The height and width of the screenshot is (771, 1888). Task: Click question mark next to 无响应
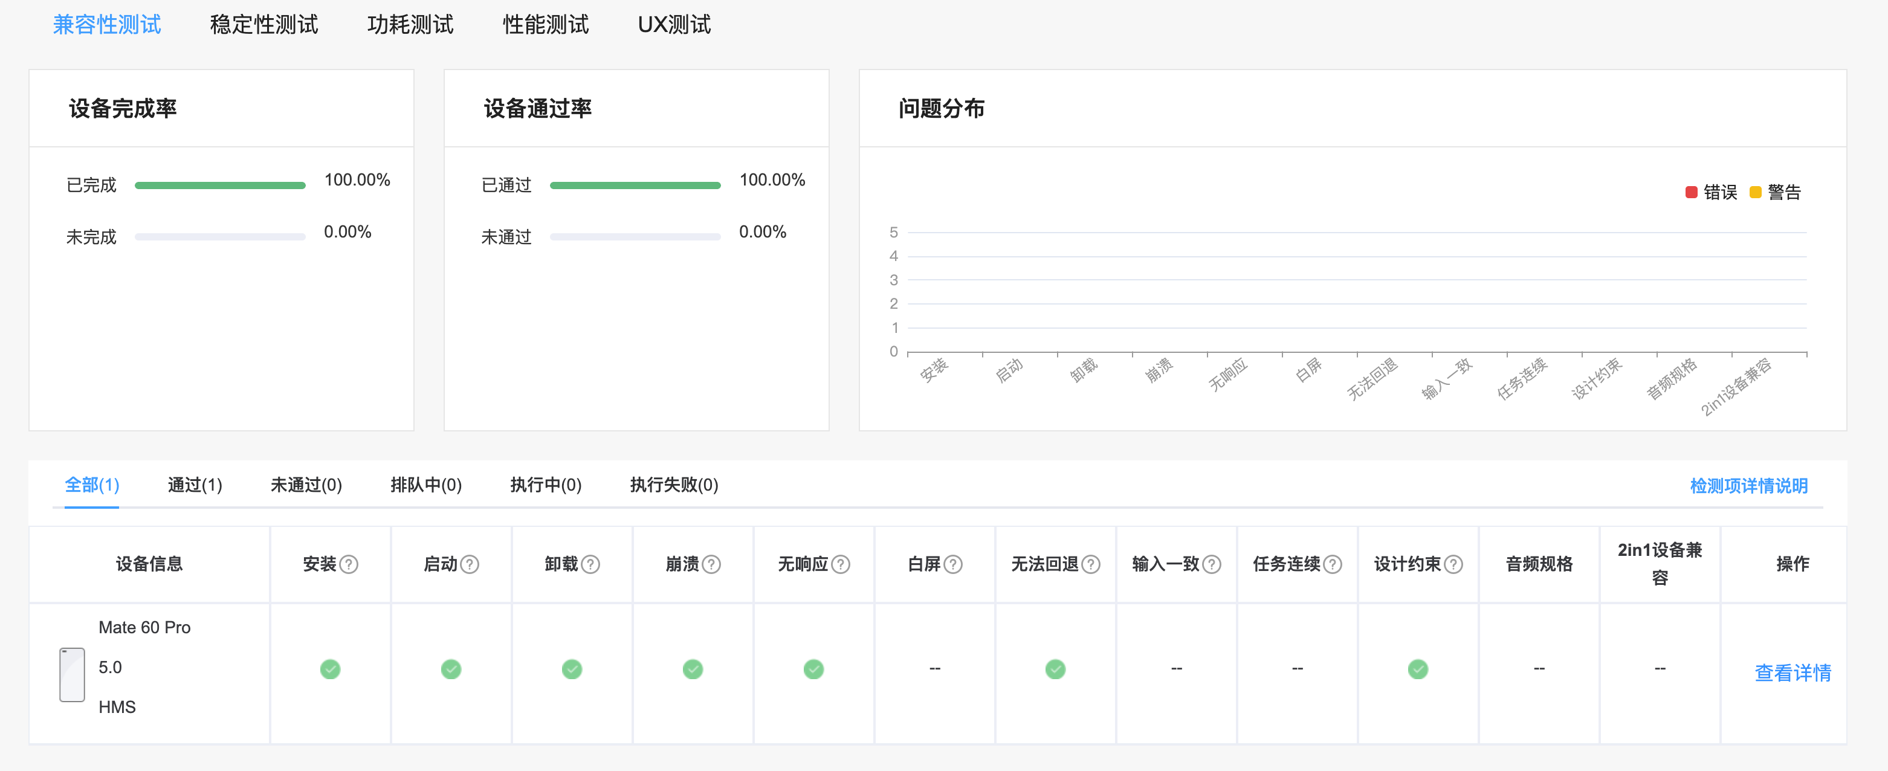pos(841,564)
